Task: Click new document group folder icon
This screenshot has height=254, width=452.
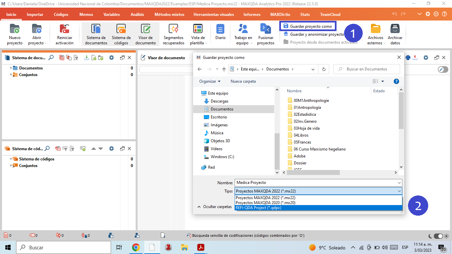Action: 101,58
